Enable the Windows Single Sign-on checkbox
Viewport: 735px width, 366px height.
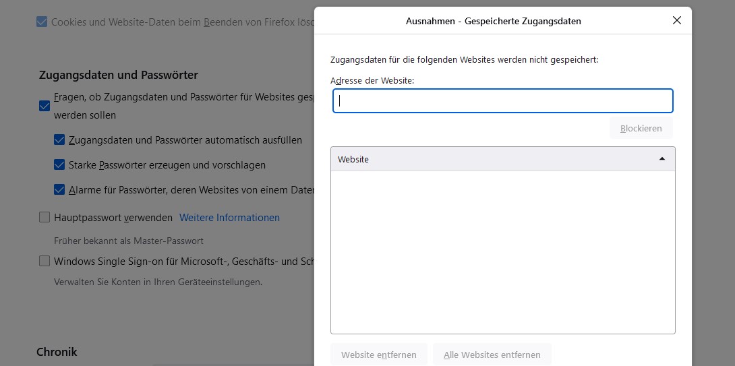pos(45,261)
